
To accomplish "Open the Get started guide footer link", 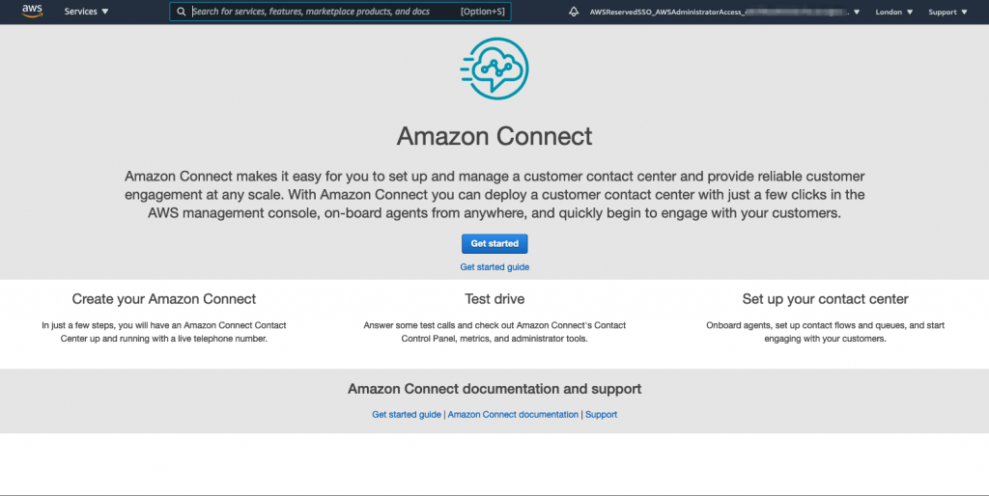I will [407, 415].
